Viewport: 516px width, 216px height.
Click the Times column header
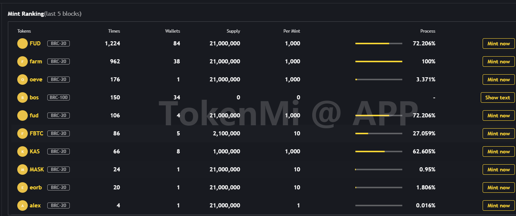114,31
